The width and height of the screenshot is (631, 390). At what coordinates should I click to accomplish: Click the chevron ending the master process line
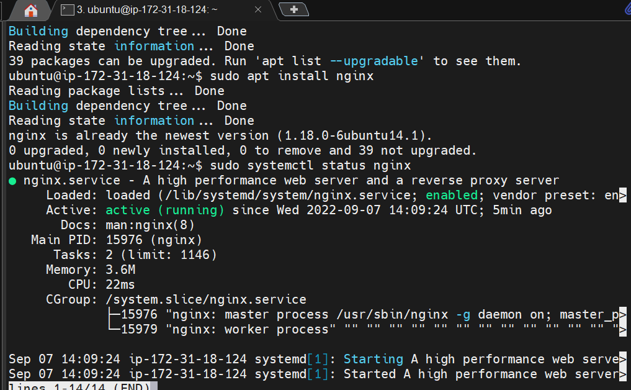(x=624, y=314)
